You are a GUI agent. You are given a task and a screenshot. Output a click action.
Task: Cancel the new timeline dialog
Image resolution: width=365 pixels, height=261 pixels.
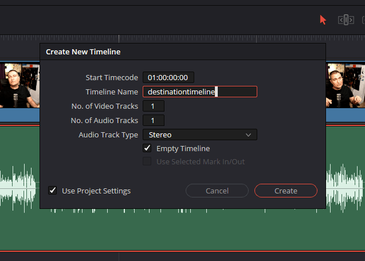(x=217, y=191)
